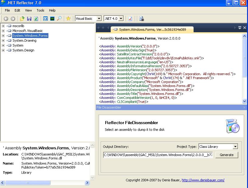Open the Visual Basic language dropdown
This screenshot has width=248, height=188.
[99, 19]
